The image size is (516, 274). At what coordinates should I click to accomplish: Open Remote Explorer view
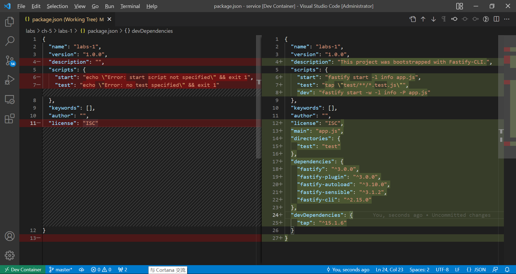click(10, 99)
